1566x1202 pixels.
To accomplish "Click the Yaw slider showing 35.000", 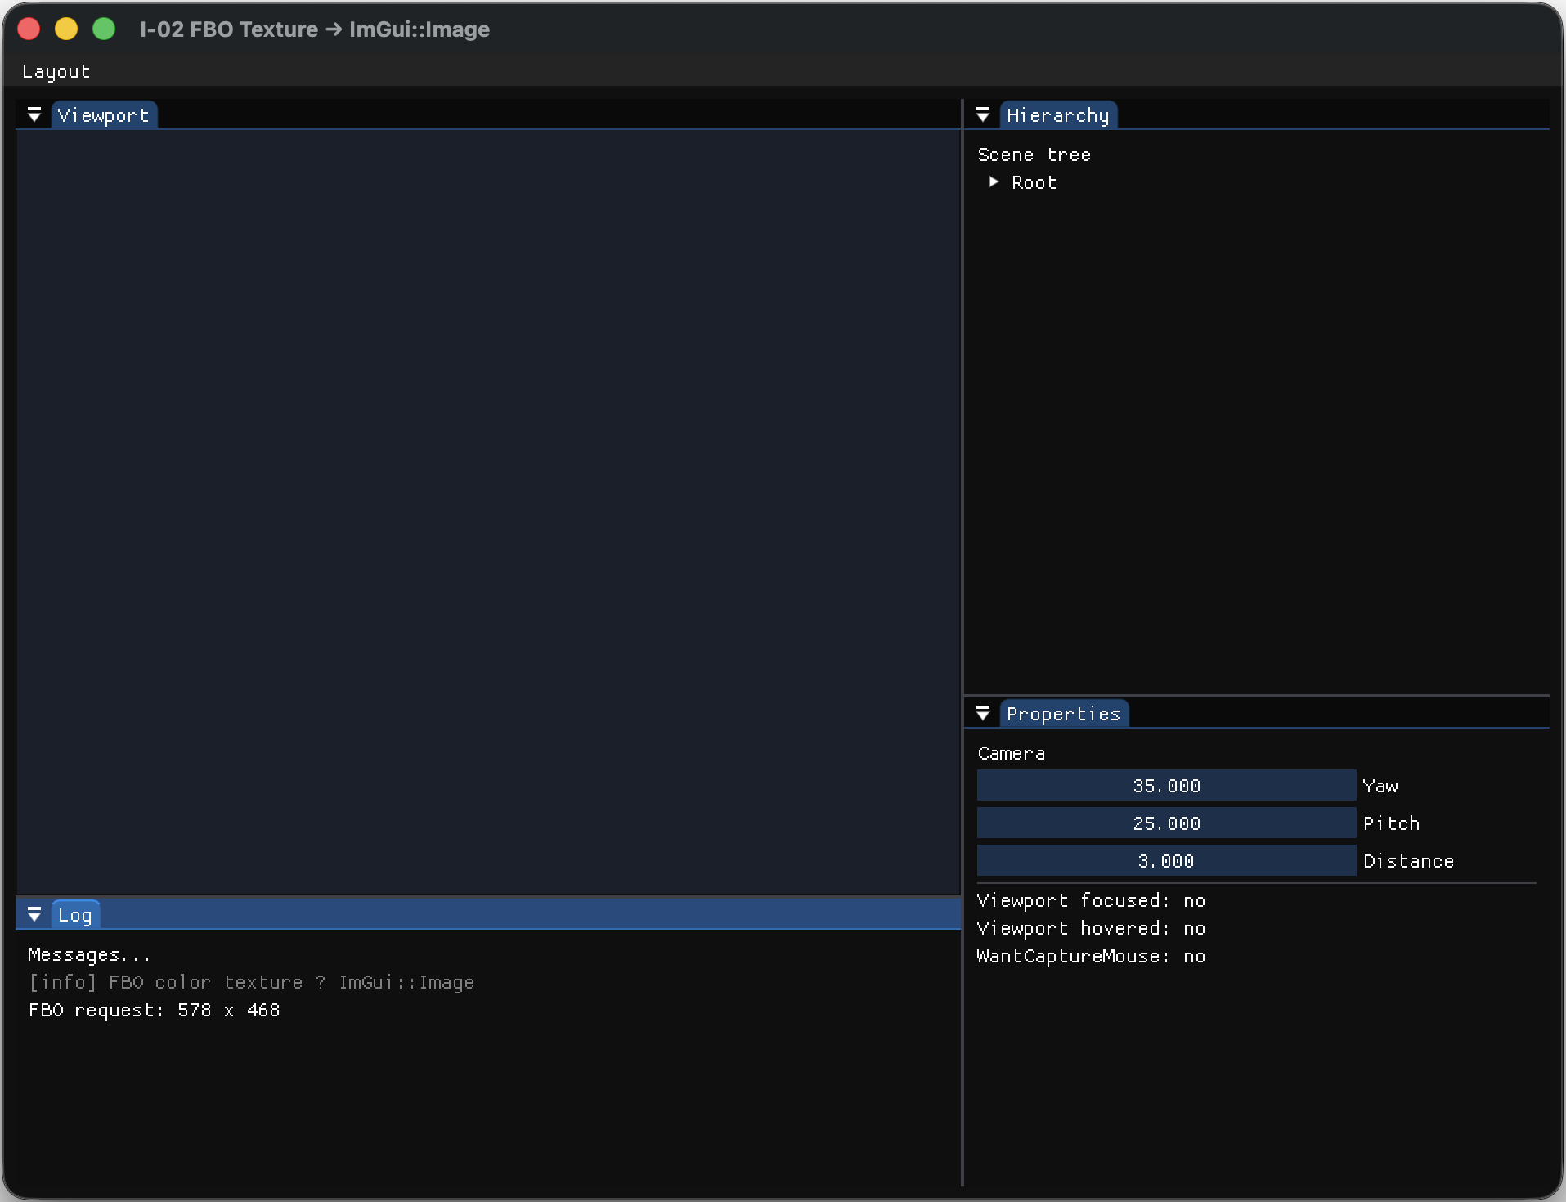I will pos(1166,785).
